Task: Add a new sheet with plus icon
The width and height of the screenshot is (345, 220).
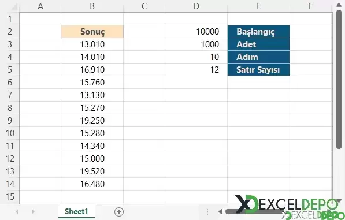Action: pyautogui.click(x=119, y=212)
